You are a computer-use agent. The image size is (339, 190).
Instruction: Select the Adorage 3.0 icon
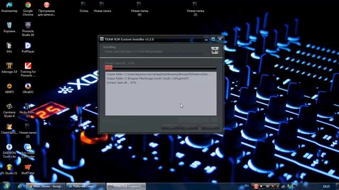(x=10, y=68)
